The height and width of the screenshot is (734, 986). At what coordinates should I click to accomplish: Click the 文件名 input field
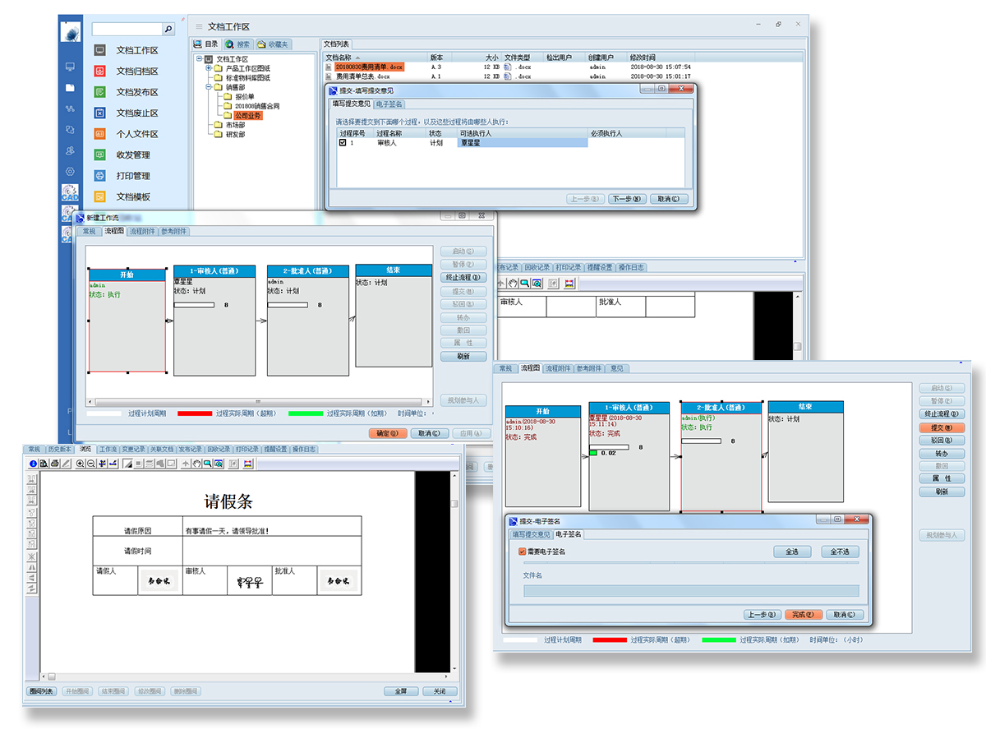(x=691, y=591)
